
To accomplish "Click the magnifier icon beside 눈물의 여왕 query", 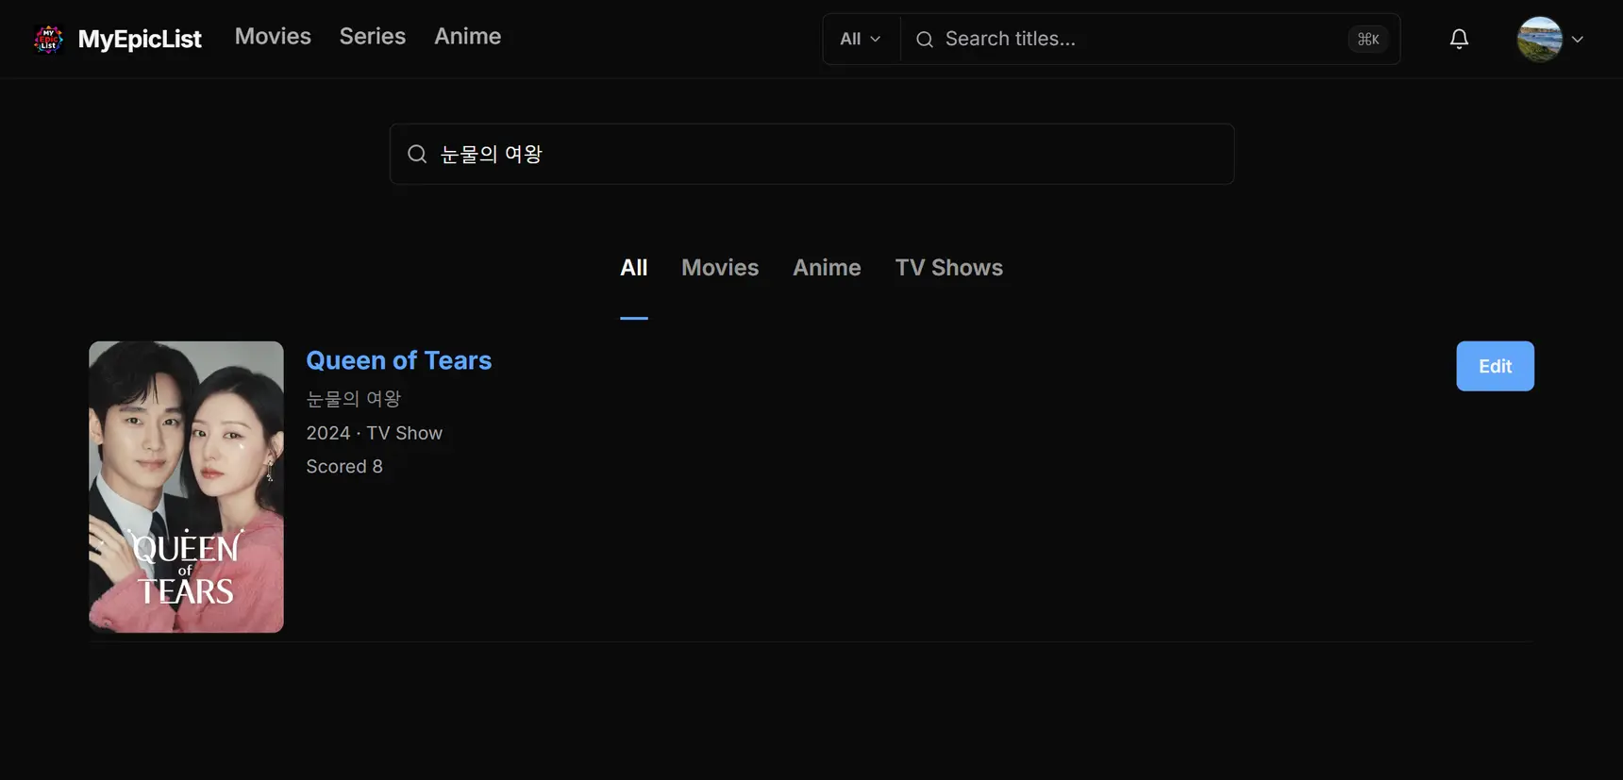I will click(417, 154).
